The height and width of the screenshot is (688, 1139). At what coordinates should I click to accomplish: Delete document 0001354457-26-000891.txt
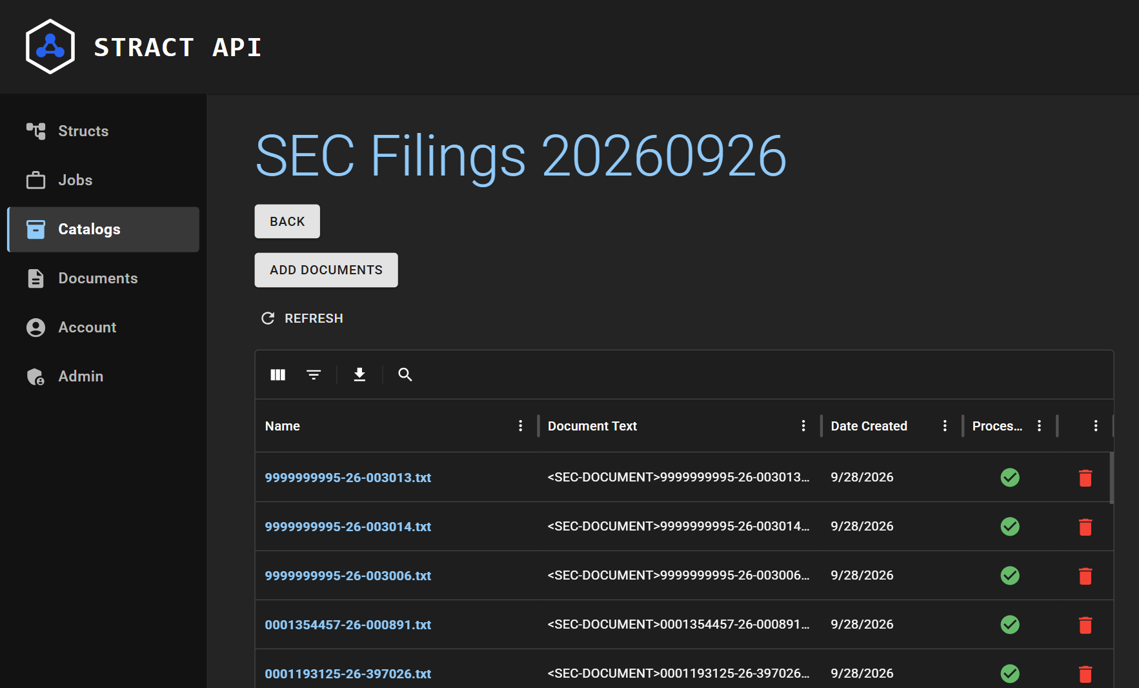point(1085,625)
